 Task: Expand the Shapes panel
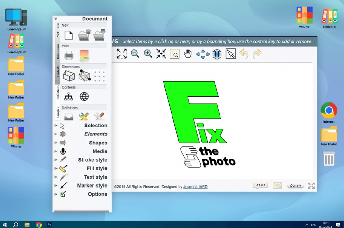click(x=56, y=143)
